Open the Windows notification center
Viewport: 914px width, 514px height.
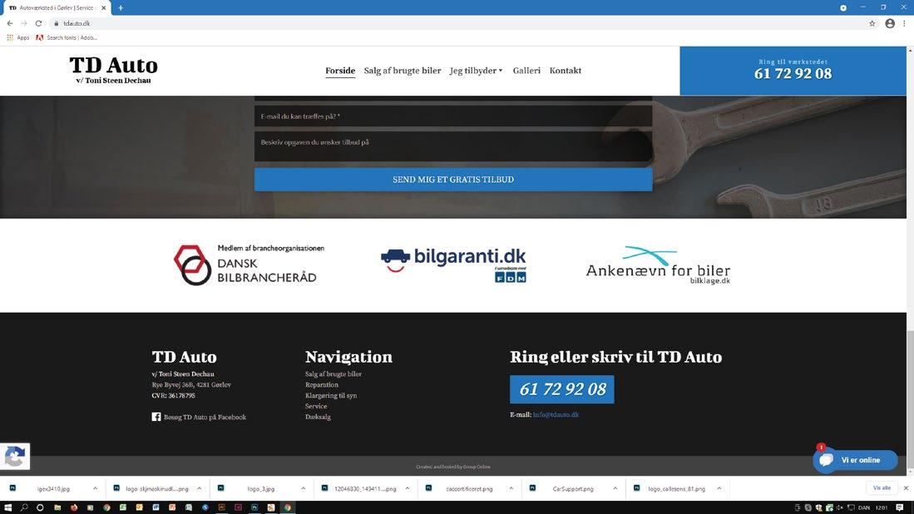point(899,507)
